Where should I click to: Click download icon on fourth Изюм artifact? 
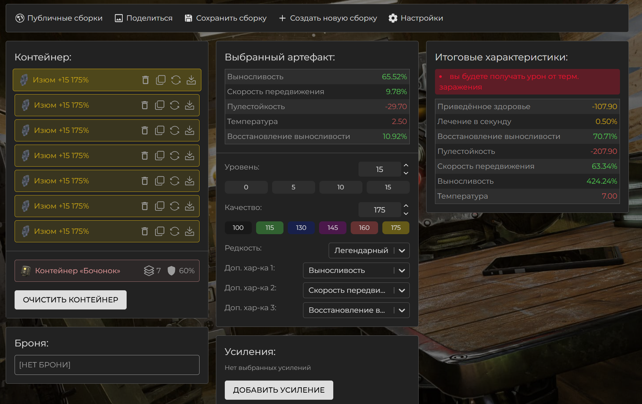click(190, 156)
